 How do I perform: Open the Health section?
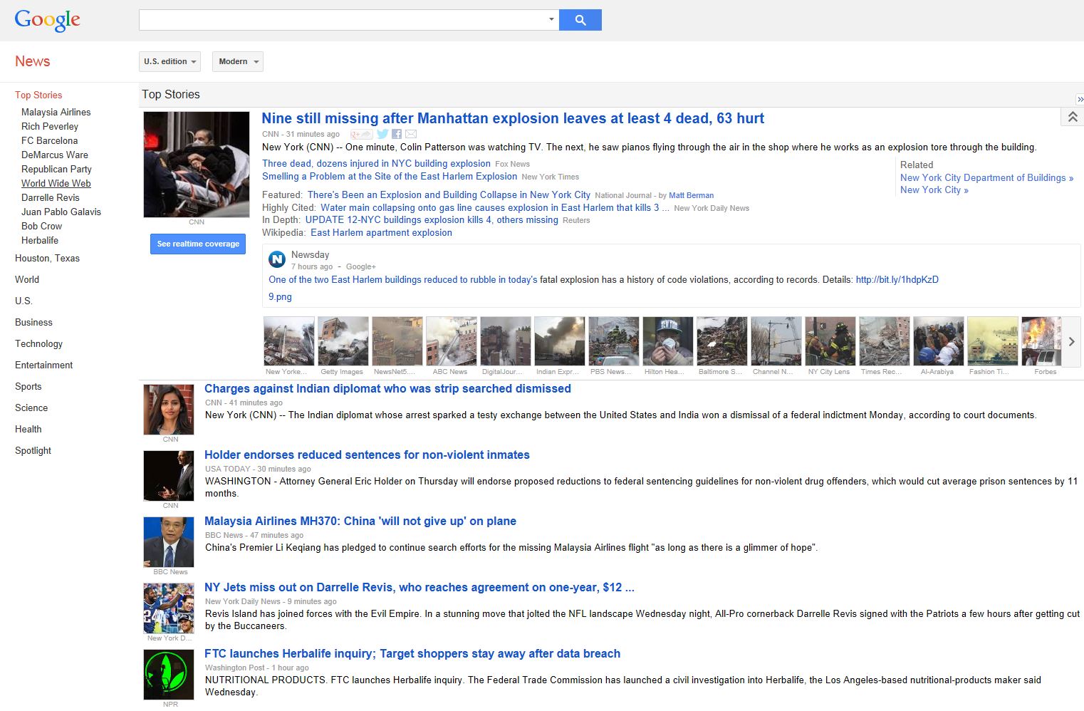[x=28, y=429]
